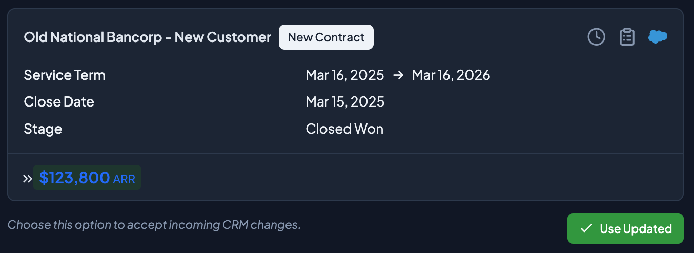Click the double chevron beside ARR amount
The width and height of the screenshot is (694, 253).
click(x=28, y=178)
